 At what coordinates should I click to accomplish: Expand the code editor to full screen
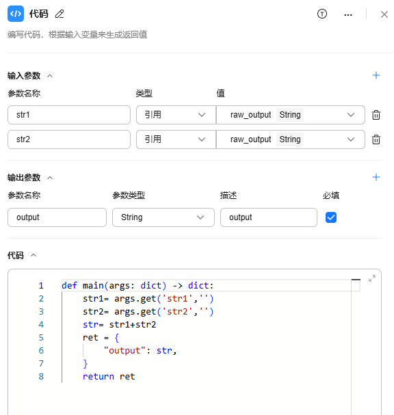[x=372, y=278]
